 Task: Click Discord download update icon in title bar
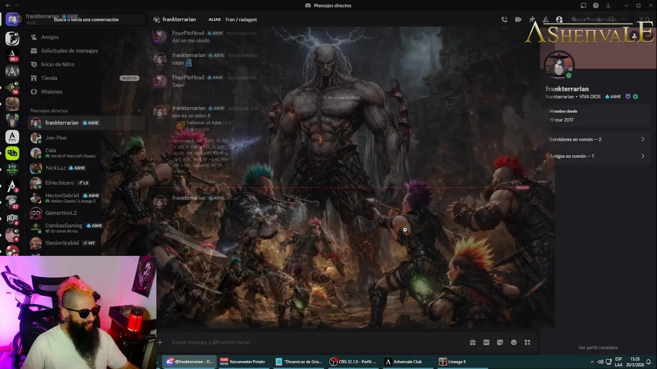(x=608, y=6)
